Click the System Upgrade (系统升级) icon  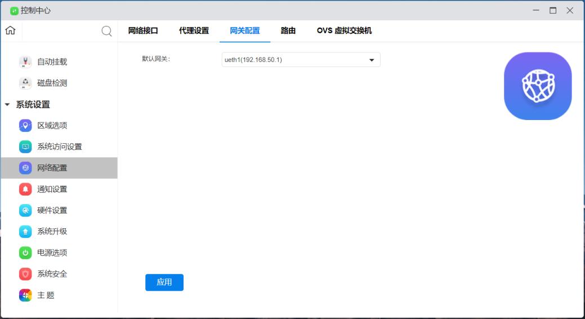tap(25, 231)
